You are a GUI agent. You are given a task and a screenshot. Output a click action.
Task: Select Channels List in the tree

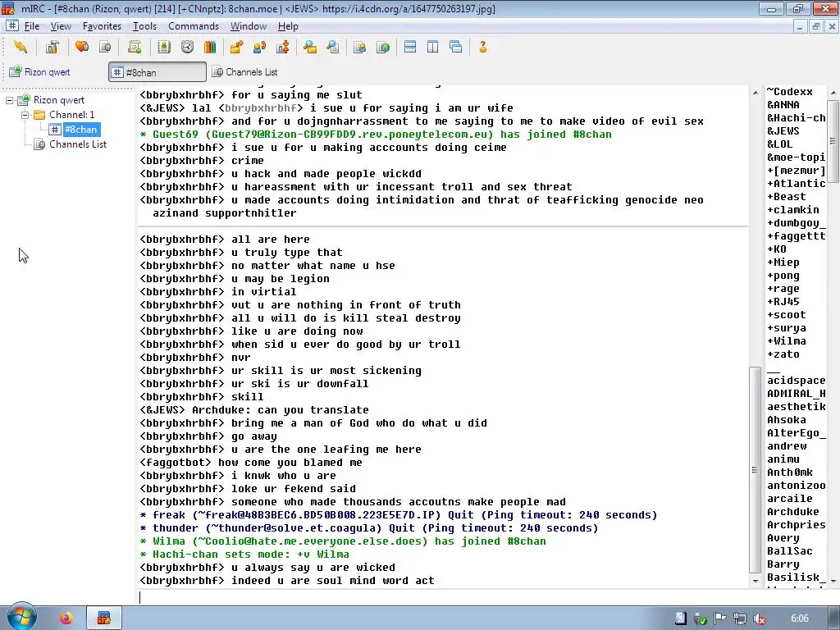pyautogui.click(x=78, y=144)
